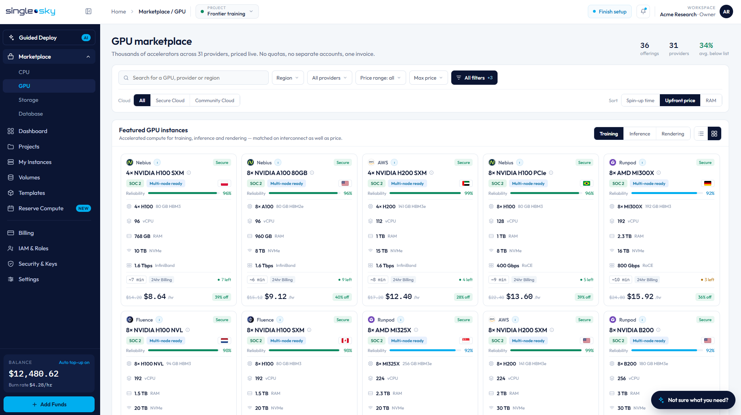Click the Add Funds button

49,404
